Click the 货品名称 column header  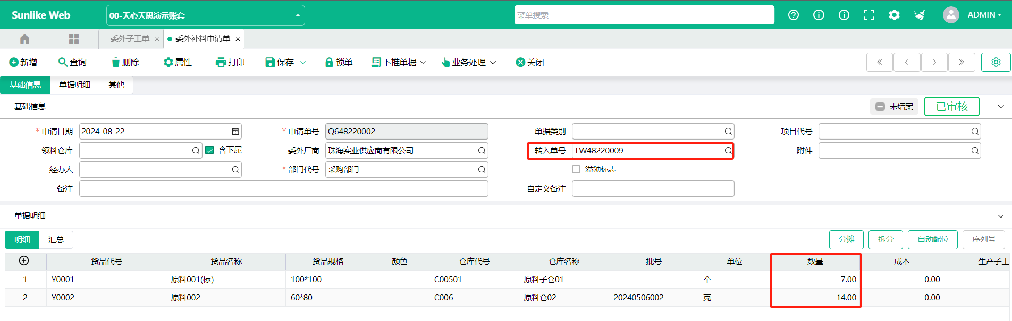coord(226,262)
